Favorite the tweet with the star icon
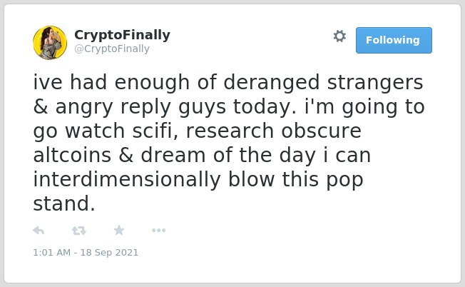The width and height of the screenshot is (465, 287). [x=119, y=230]
